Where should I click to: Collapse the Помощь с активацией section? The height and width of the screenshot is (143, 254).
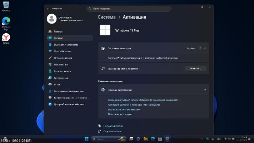(x=205, y=90)
